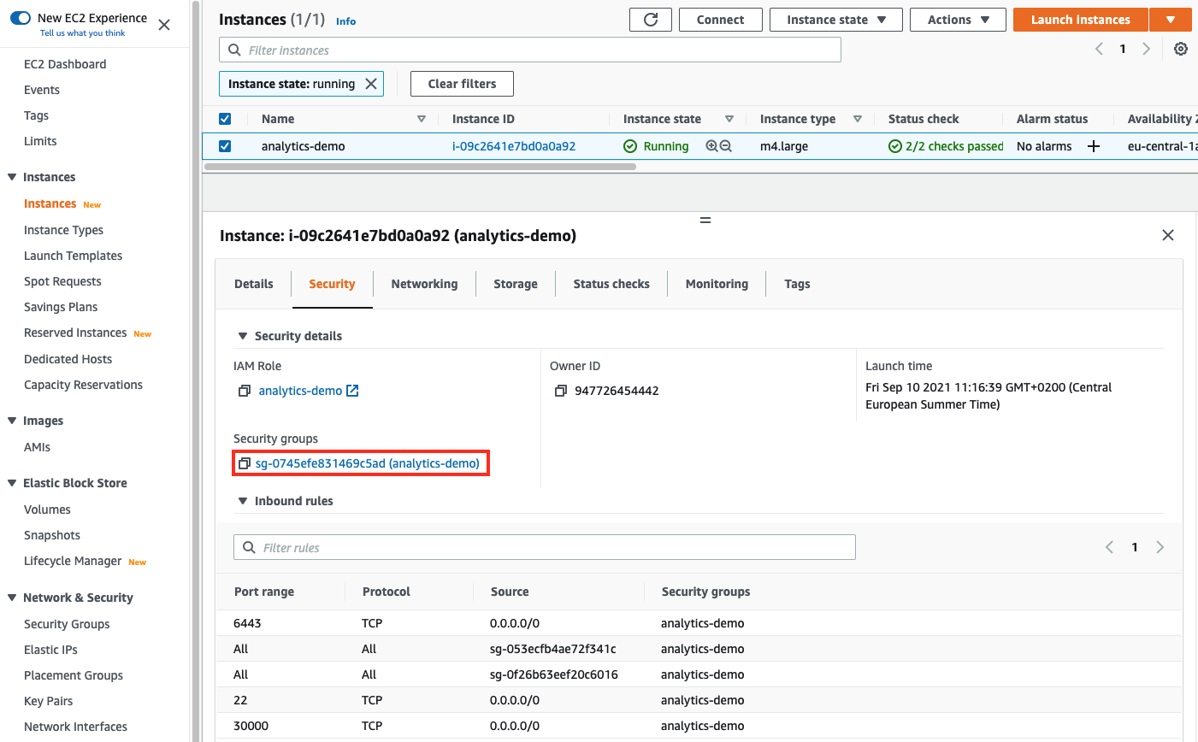Switch to the Networking tab

pyautogui.click(x=424, y=284)
